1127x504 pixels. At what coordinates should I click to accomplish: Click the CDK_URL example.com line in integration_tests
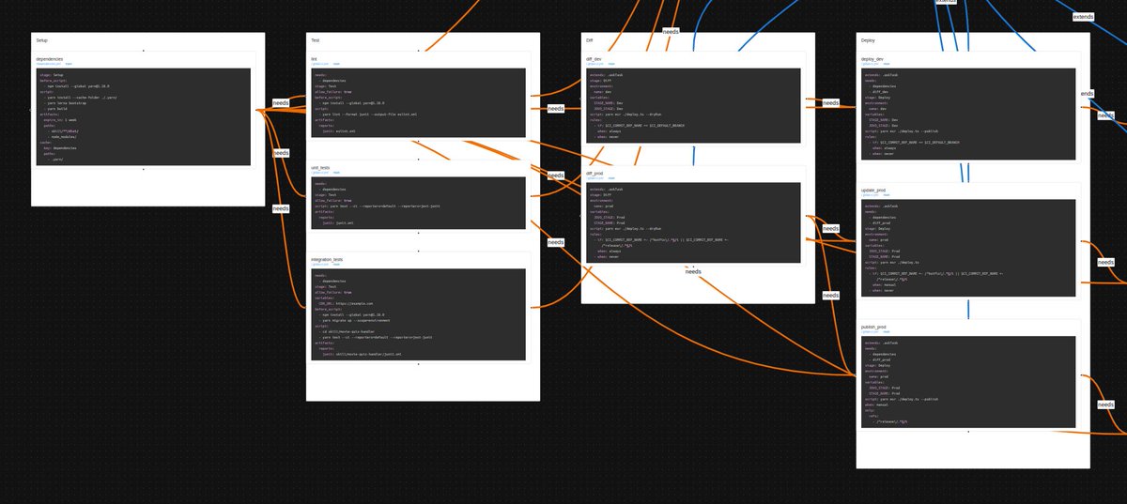tap(346, 303)
